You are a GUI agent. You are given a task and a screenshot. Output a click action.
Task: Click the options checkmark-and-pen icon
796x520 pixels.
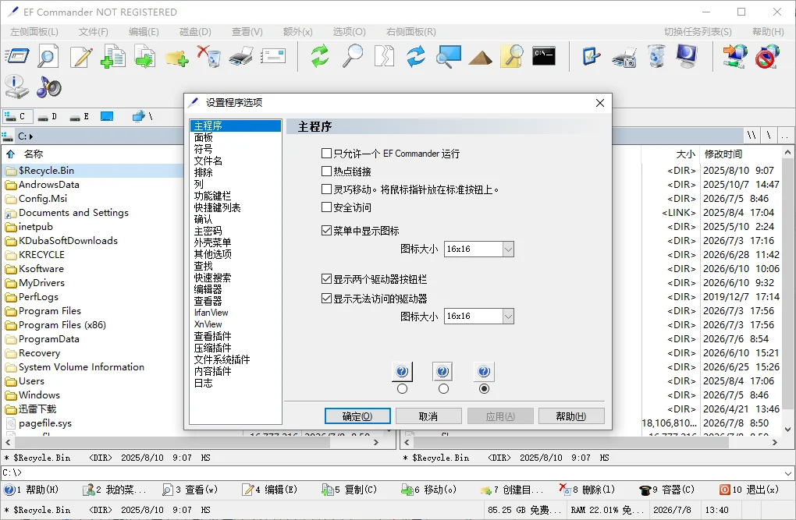click(x=591, y=56)
